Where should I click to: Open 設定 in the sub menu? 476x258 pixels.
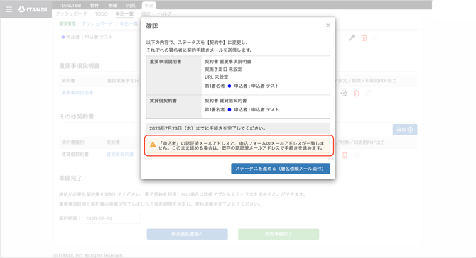click(146, 14)
